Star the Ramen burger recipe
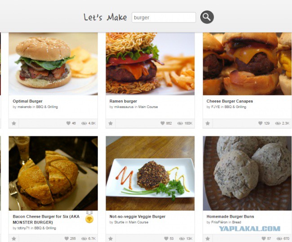The height and width of the screenshot is (242, 292). (111, 123)
